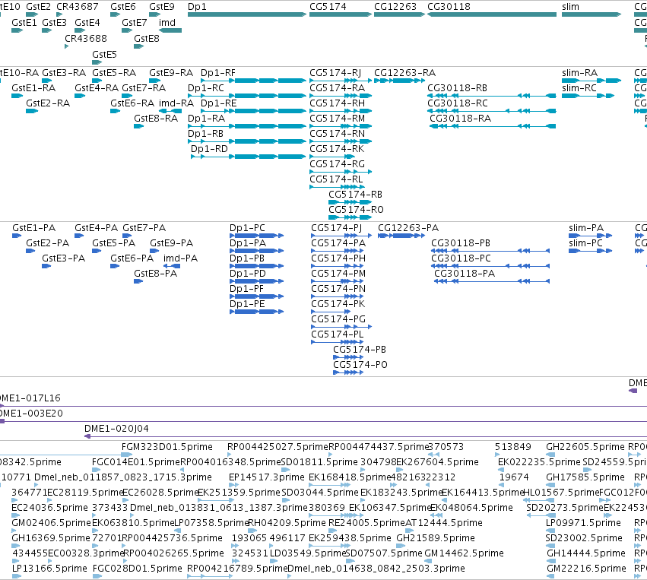The image size is (647, 580).
Task: Select the slim-PA protein label
Action: 586,228
